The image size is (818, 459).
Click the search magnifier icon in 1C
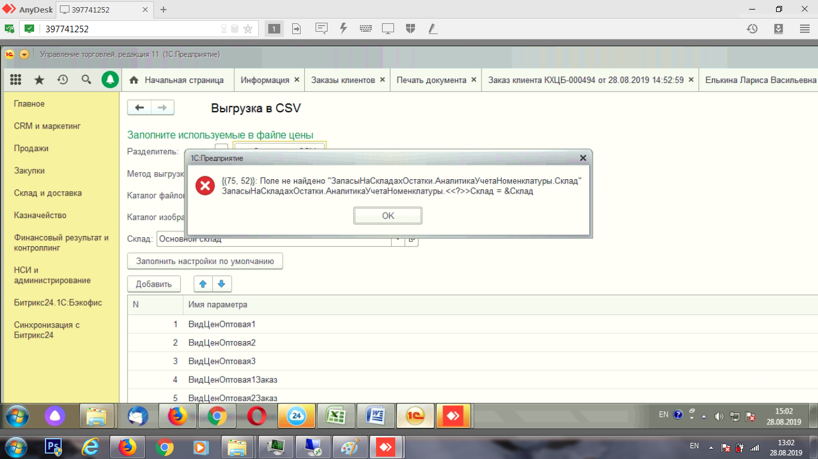coord(86,80)
